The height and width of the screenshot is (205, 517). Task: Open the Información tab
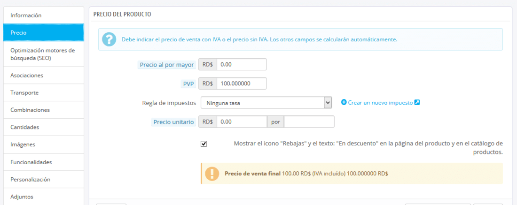[x=44, y=15]
